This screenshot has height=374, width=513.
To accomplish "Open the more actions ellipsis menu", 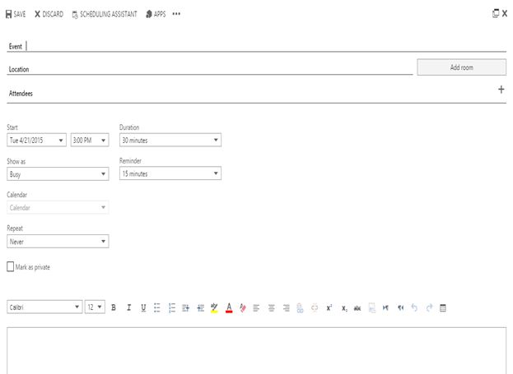I will coord(176,14).
